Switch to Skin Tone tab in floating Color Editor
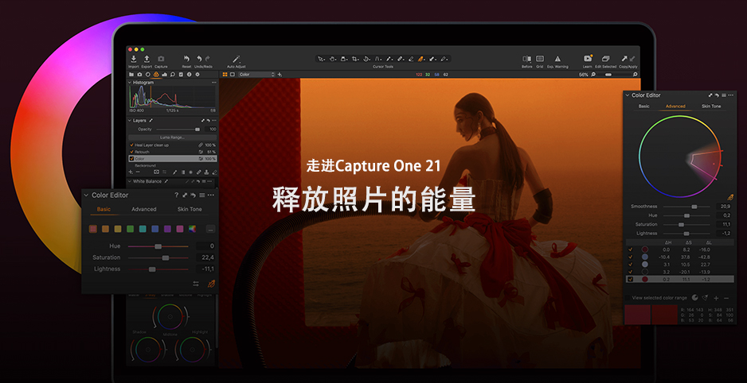This screenshot has height=383, width=747. point(190,209)
